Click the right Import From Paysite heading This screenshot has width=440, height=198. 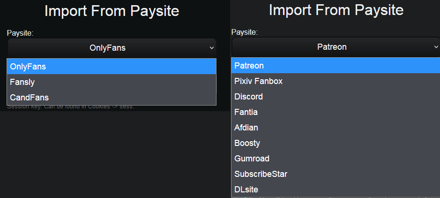click(336, 10)
